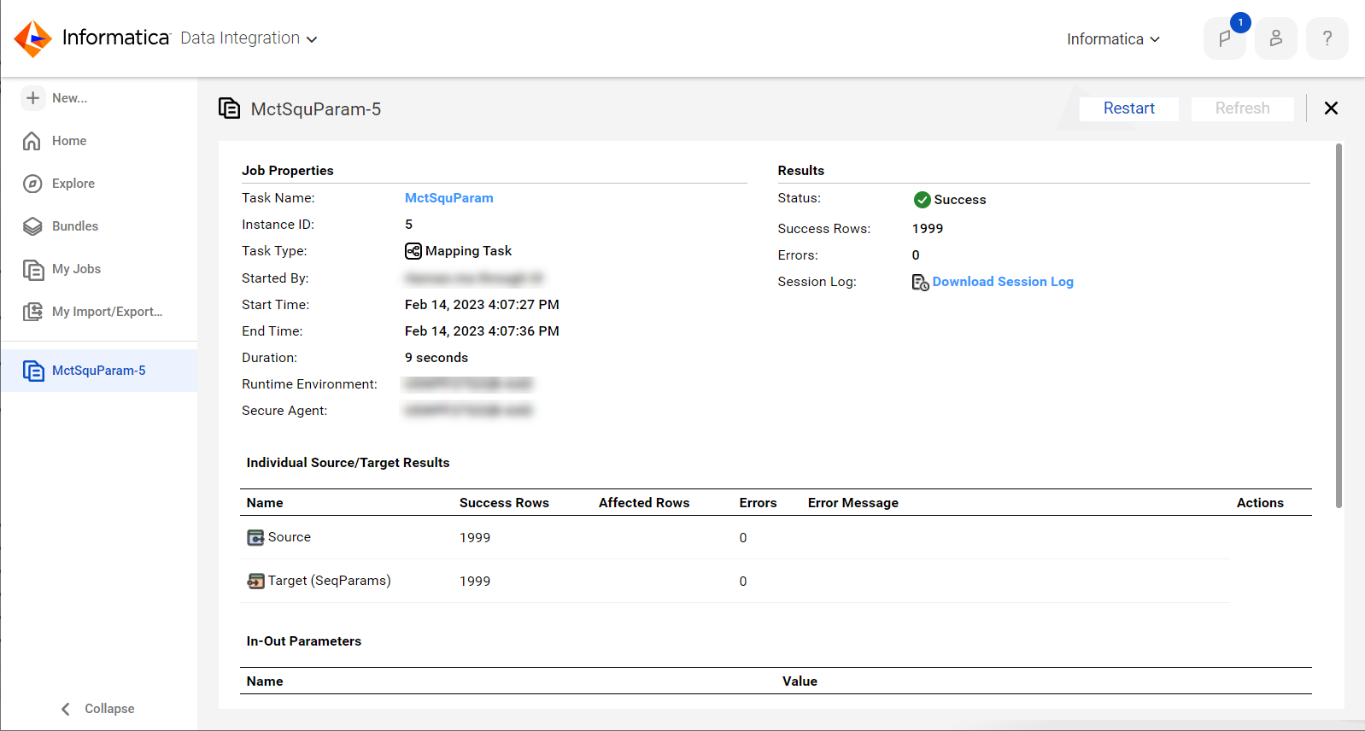1365x731 pixels.
Task: Click the End Time value
Action: click(x=482, y=331)
